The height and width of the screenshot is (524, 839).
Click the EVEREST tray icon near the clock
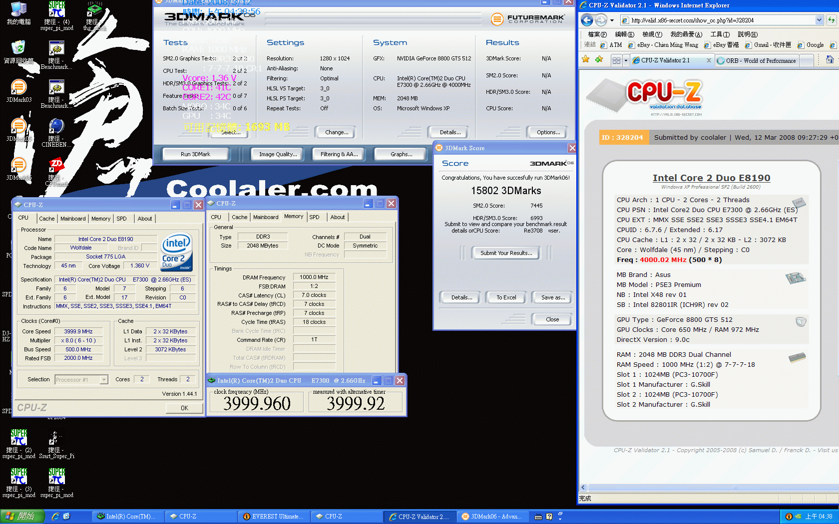click(x=789, y=517)
